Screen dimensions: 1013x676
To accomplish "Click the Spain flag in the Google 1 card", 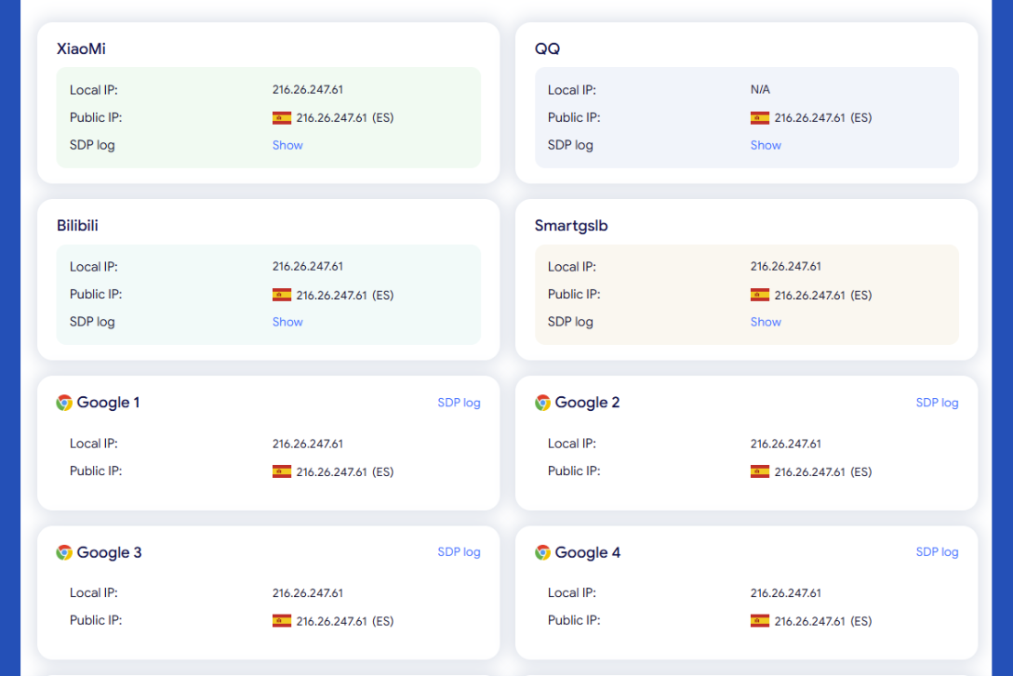I will pos(282,472).
